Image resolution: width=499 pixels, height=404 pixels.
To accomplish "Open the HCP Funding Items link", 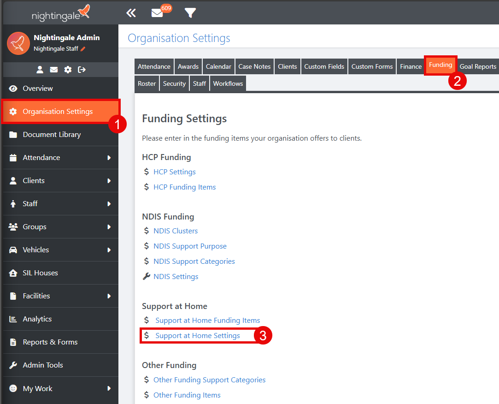I will tap(185, 187).
